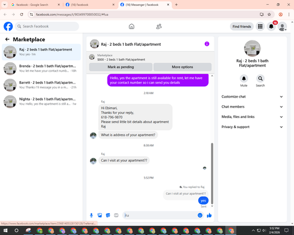The image size is (294, 235).
Task: Search in conversation magnifier icon
Action: click(x=260, y=79)
